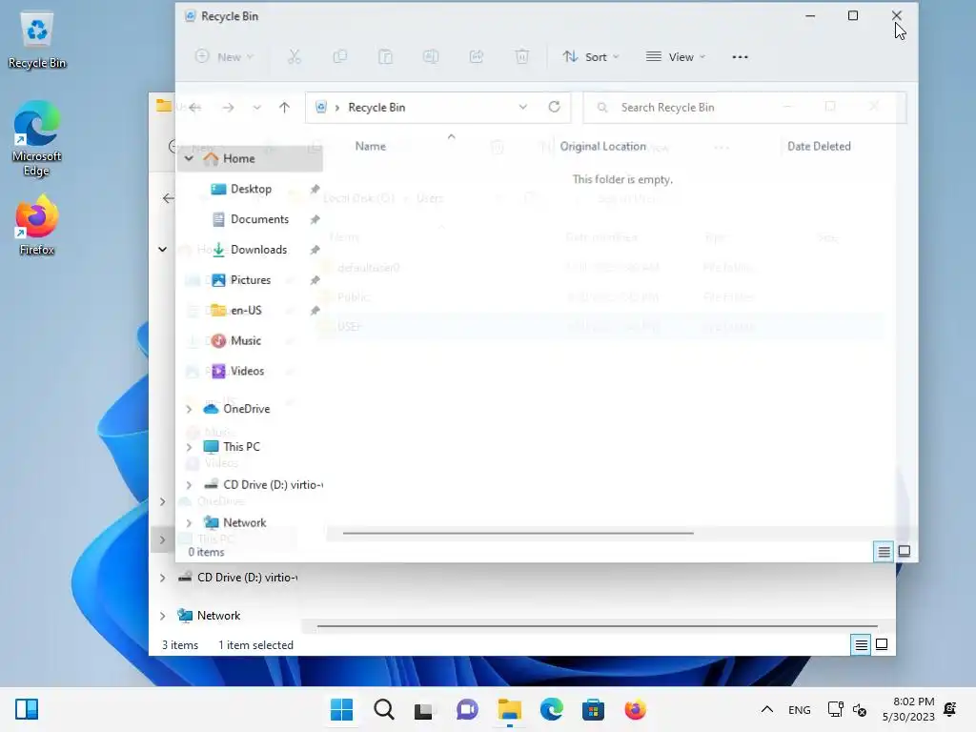
Task: Select Firefox desktop shortcut
Action: click(x=37, y=225)
